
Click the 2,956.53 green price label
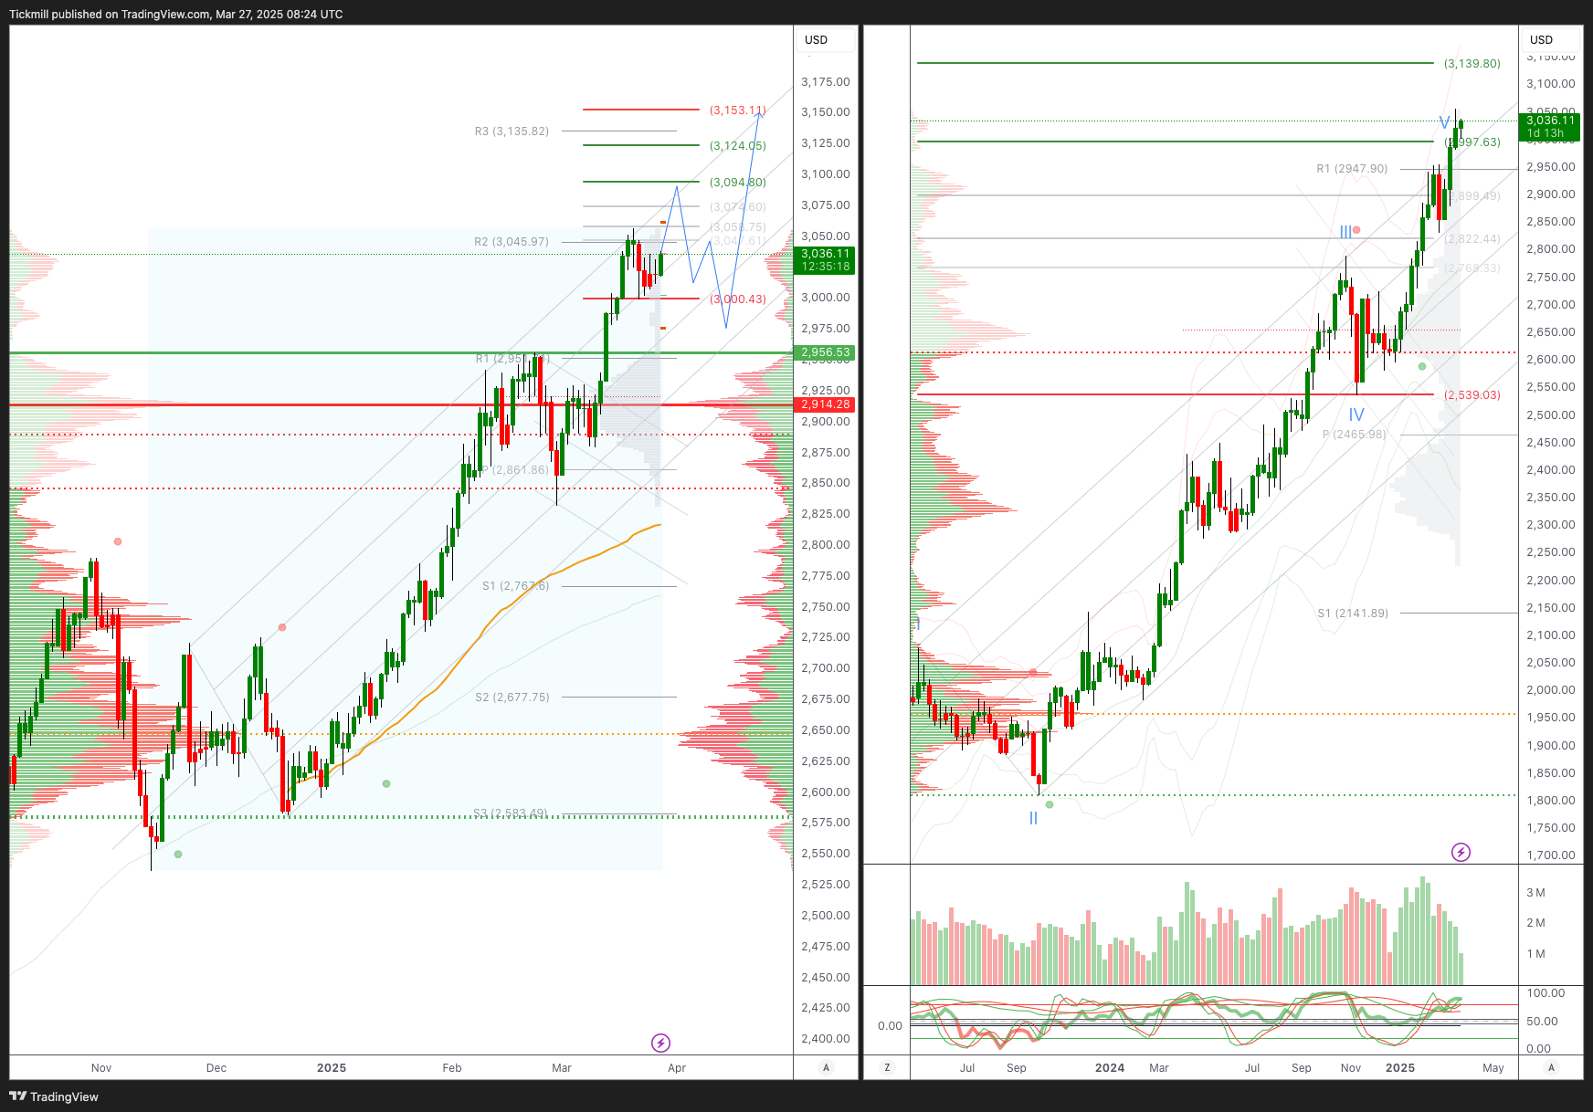(x=826, y=352)
